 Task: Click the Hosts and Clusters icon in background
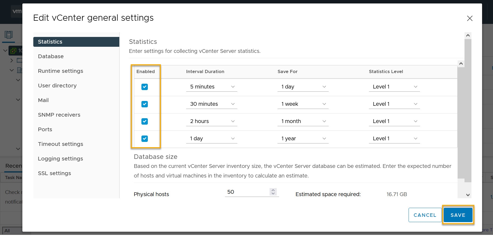pos(9,35)
